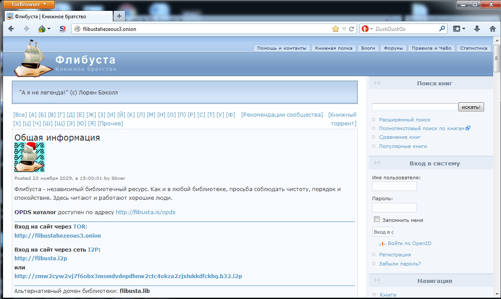Click the ship avatar with Santa hat

(x=30, y=157)
